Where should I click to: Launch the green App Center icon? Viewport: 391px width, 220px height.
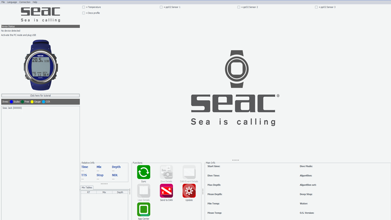pos(143,209)
